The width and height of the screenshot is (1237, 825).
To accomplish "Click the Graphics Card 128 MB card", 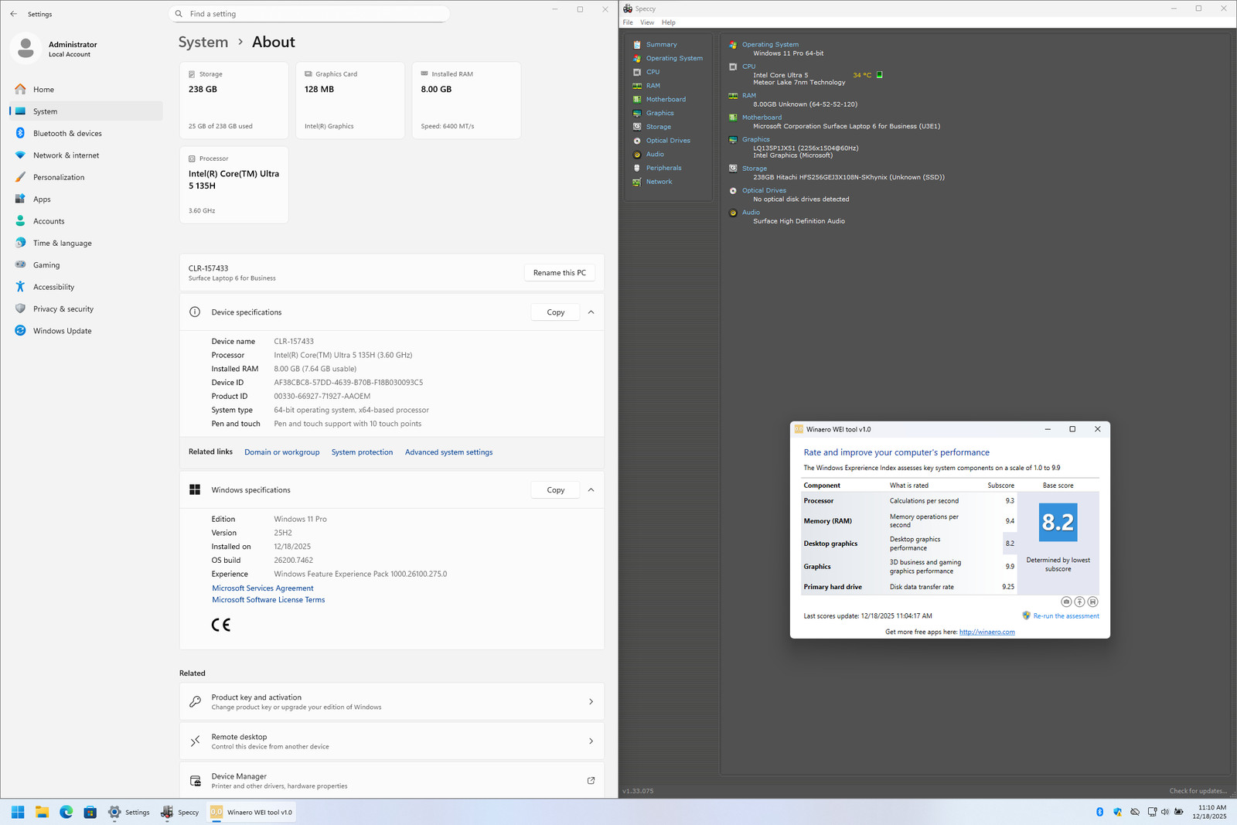I will pyautogui.click(x=350, y=101).
